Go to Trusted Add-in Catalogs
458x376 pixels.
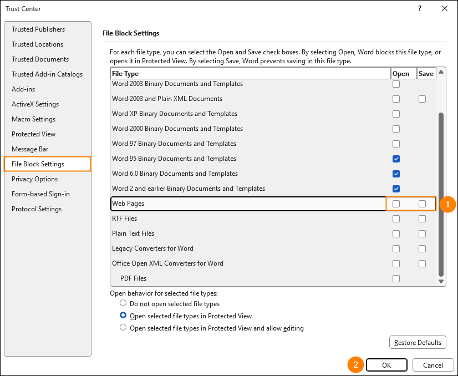[x=47, y=74]
